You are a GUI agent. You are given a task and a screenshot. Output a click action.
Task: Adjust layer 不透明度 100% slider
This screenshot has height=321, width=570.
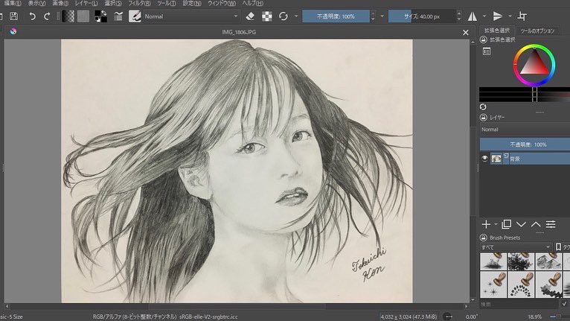(525, 144)
